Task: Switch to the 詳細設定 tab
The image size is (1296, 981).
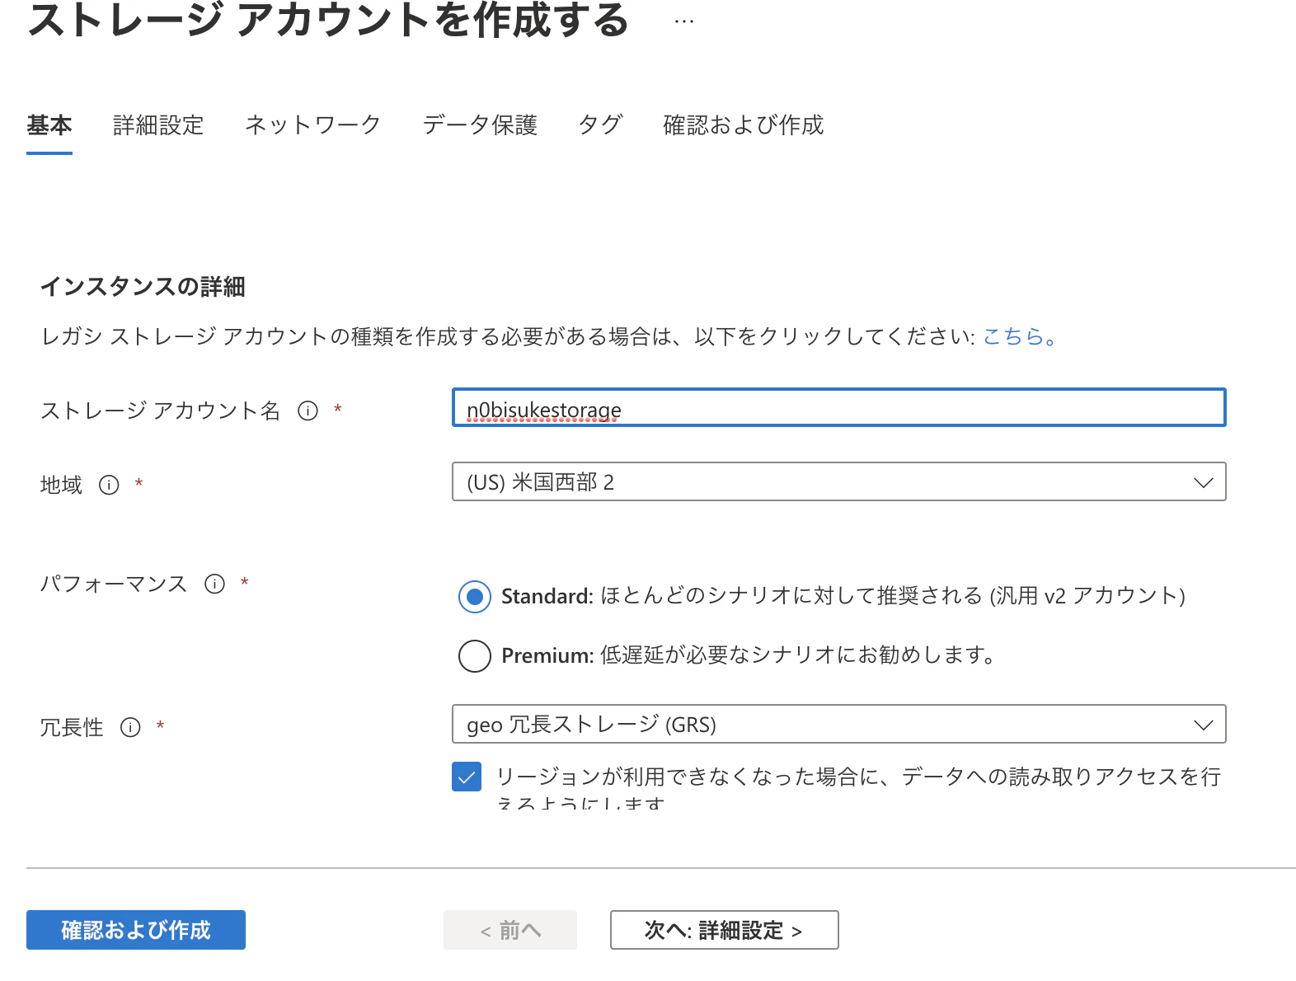Action: (x=158, y=125)
